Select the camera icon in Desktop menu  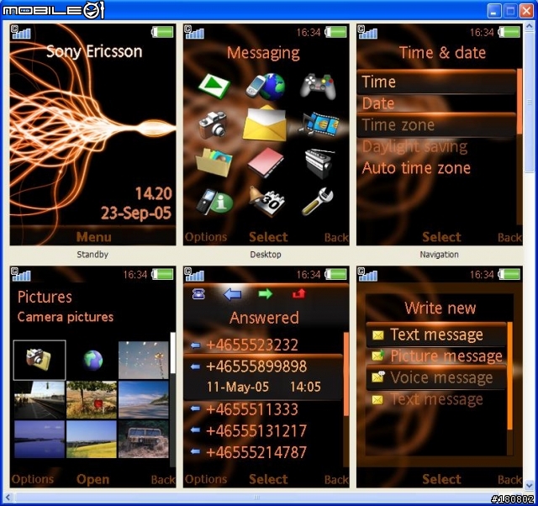213,125
